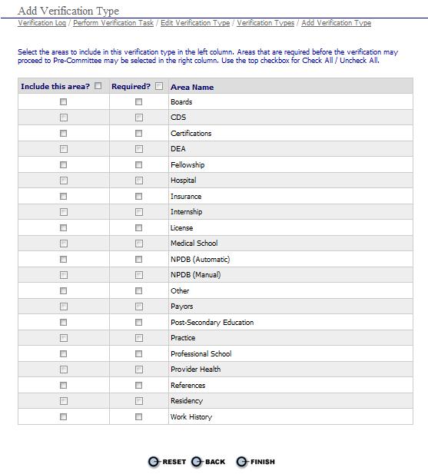This screenshot has height=474, width=428.
Task: Navigate to Verification Types link
Action: point(265,23)
